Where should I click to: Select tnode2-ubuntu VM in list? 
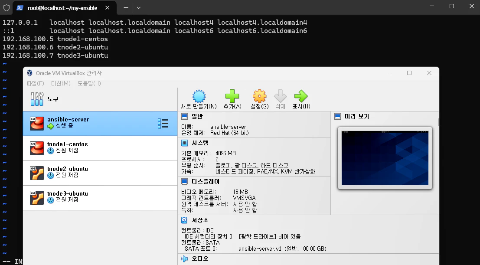pyautogui.click(x=101, y=173)
